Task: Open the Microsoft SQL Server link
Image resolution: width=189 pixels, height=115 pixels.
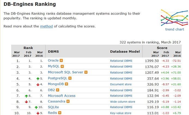Action: point(65,72)
